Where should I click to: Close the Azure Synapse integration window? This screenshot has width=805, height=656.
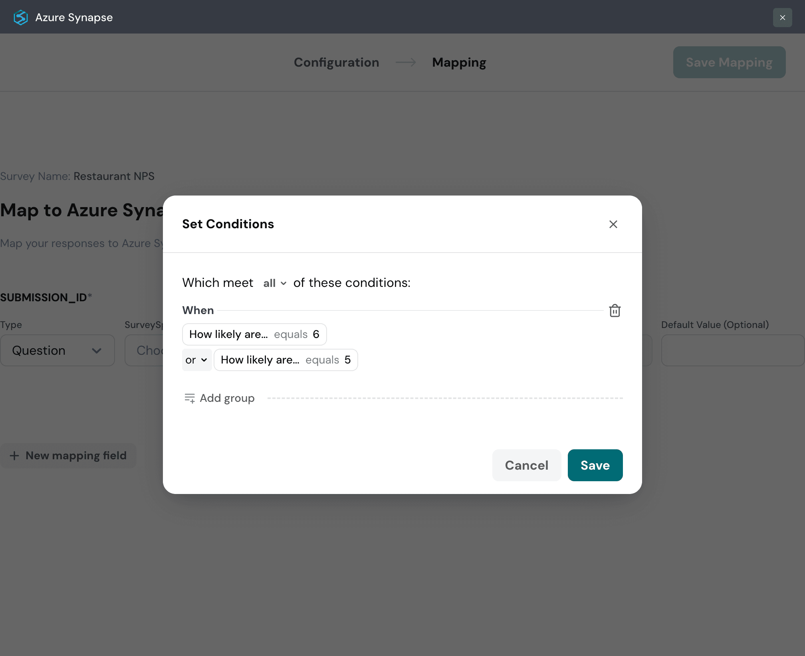(782, 17)
